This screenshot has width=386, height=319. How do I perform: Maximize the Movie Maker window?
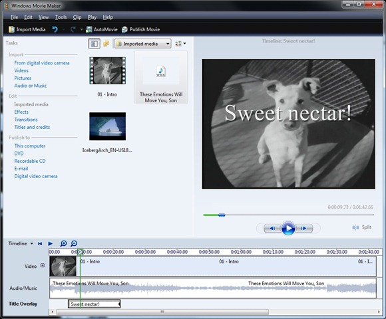[359, 4]
